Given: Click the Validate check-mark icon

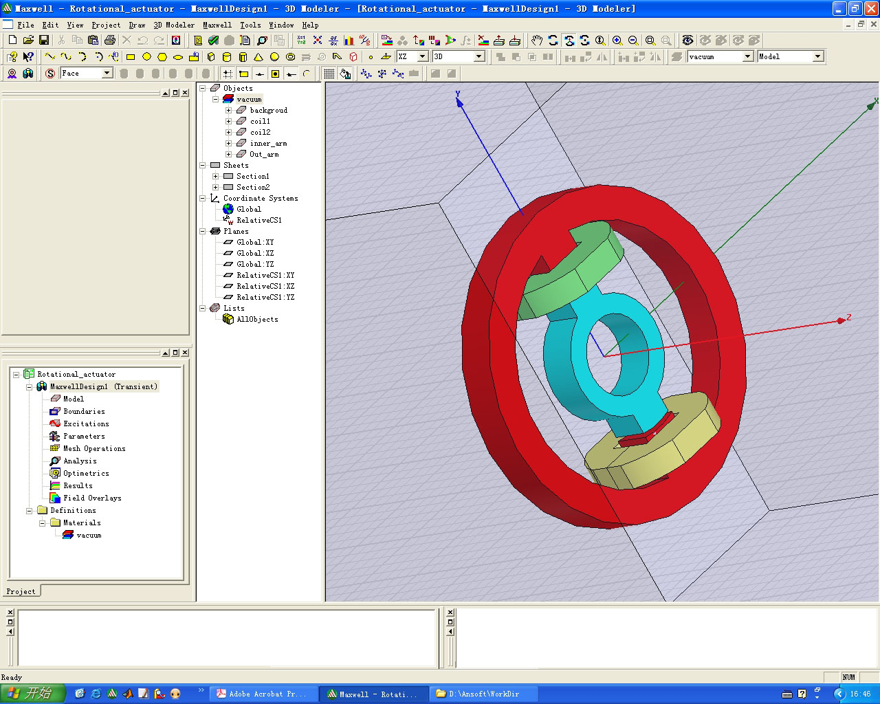Looking at the screenshot, I should 214,41.
